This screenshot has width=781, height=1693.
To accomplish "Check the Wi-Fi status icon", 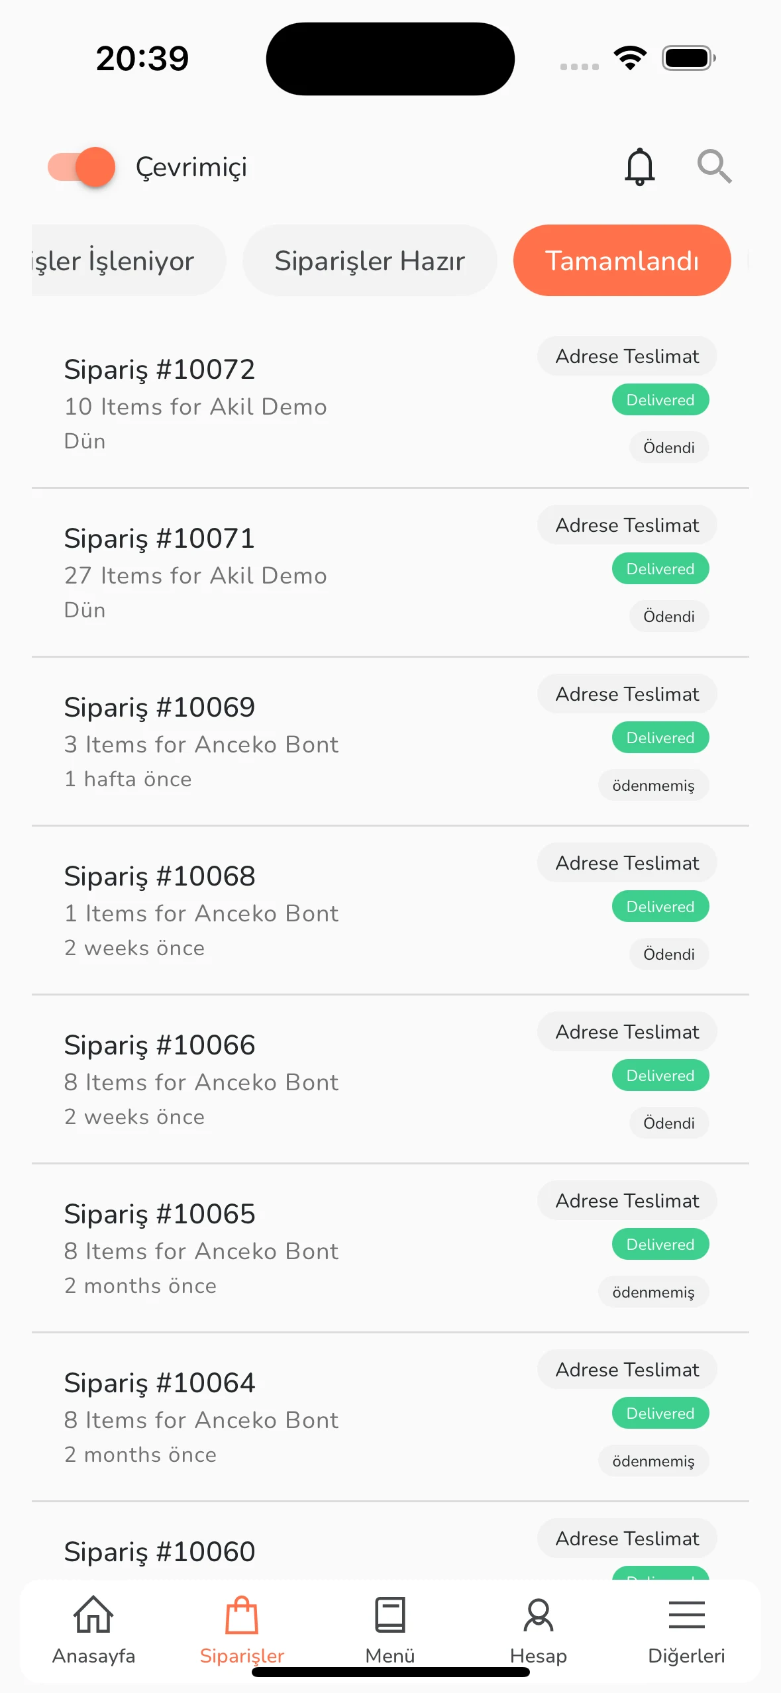I will pyautogui.click(x=630, y=58).
